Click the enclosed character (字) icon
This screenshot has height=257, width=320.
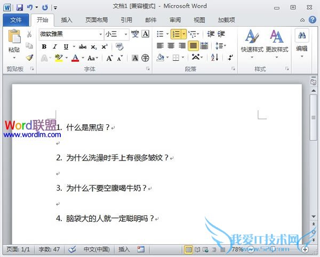pos(145,58)
